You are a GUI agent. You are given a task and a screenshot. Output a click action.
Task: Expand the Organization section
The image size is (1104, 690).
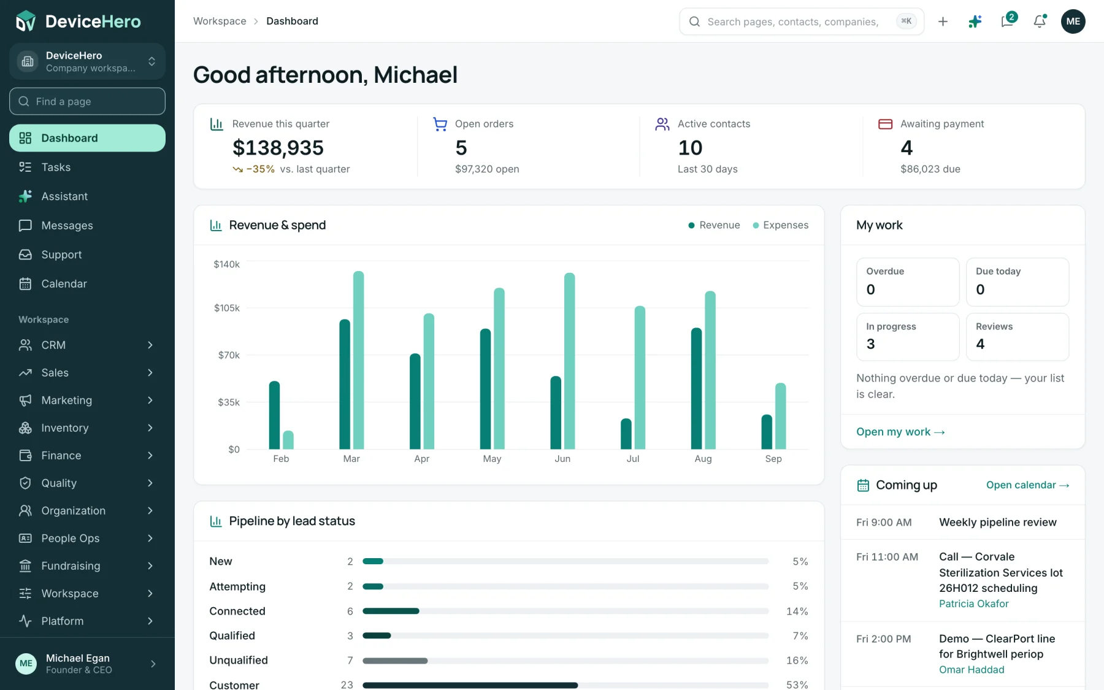(x=87, y=510)
